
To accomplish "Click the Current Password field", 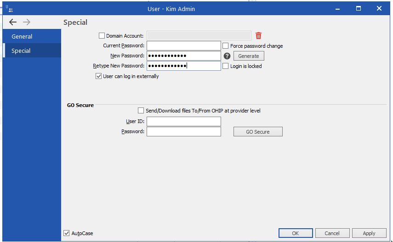I will click(x=184, y=45).
